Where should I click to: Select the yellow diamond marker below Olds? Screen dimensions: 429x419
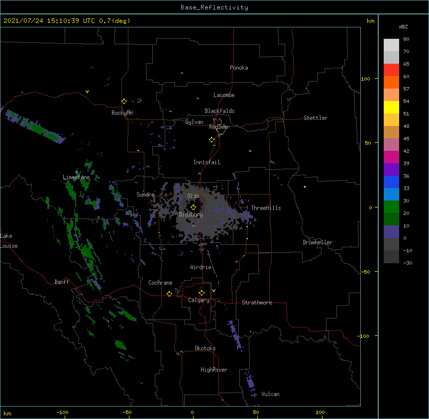click(x=193, y=207)
